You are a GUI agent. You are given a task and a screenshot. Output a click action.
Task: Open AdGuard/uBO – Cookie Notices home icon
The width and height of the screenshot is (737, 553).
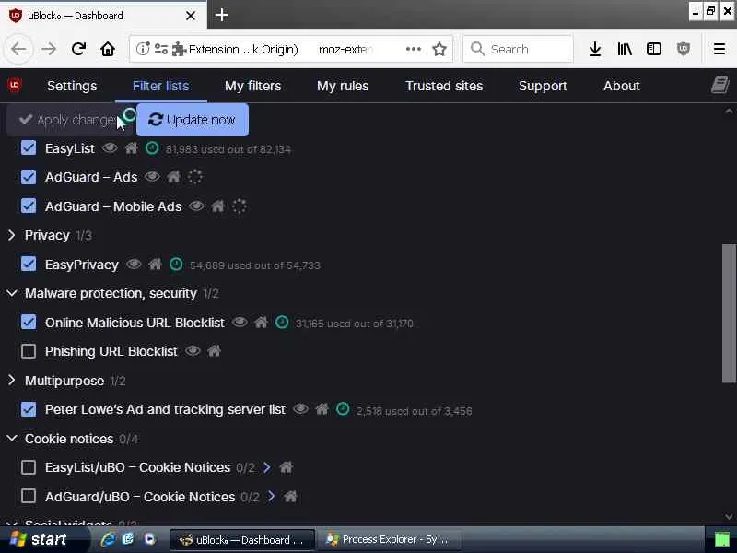(291, 497)
